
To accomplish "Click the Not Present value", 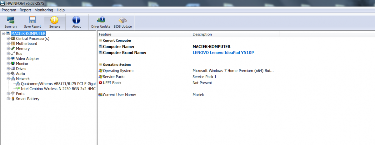I will click(202, 83).
